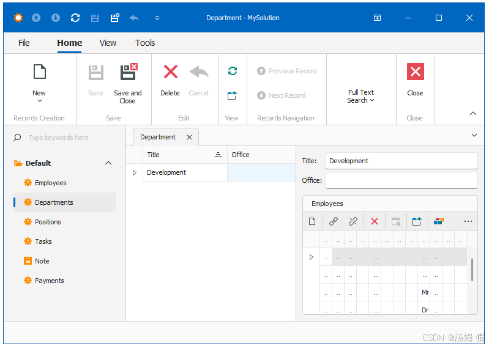Click the save-and-close icon in title bar

(115, 18)
